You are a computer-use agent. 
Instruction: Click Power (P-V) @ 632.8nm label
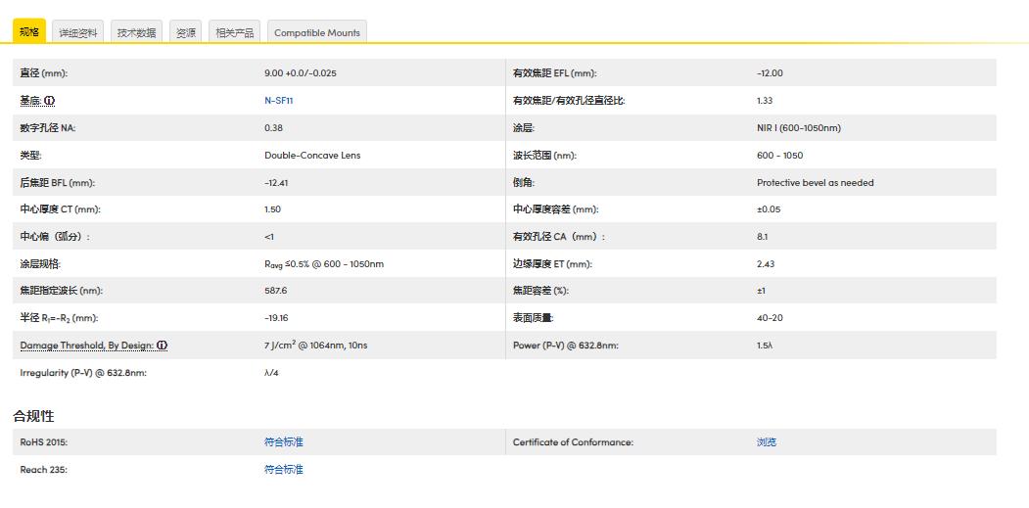(x=566, y=346)
